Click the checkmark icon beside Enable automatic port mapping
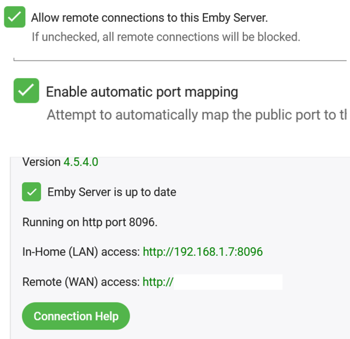This screenshot has height=339, width=350. click(x=26, y=90)
